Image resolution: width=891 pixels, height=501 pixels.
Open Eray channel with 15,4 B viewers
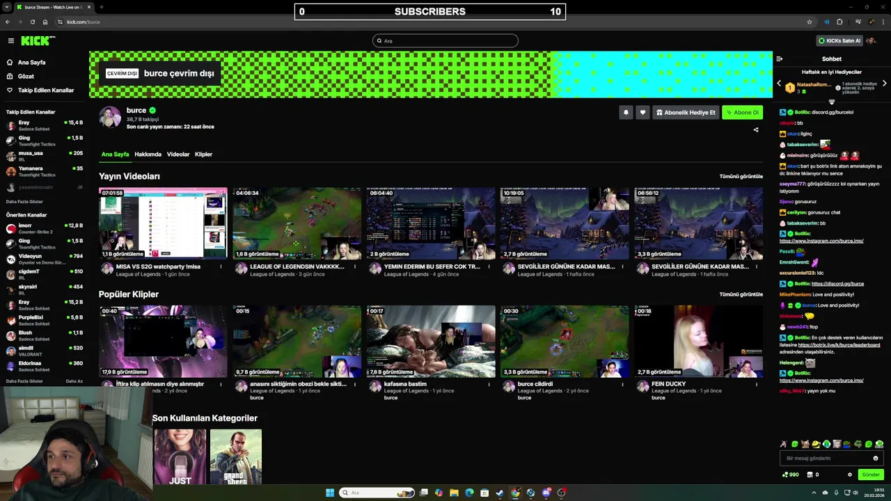pos(45,125)
